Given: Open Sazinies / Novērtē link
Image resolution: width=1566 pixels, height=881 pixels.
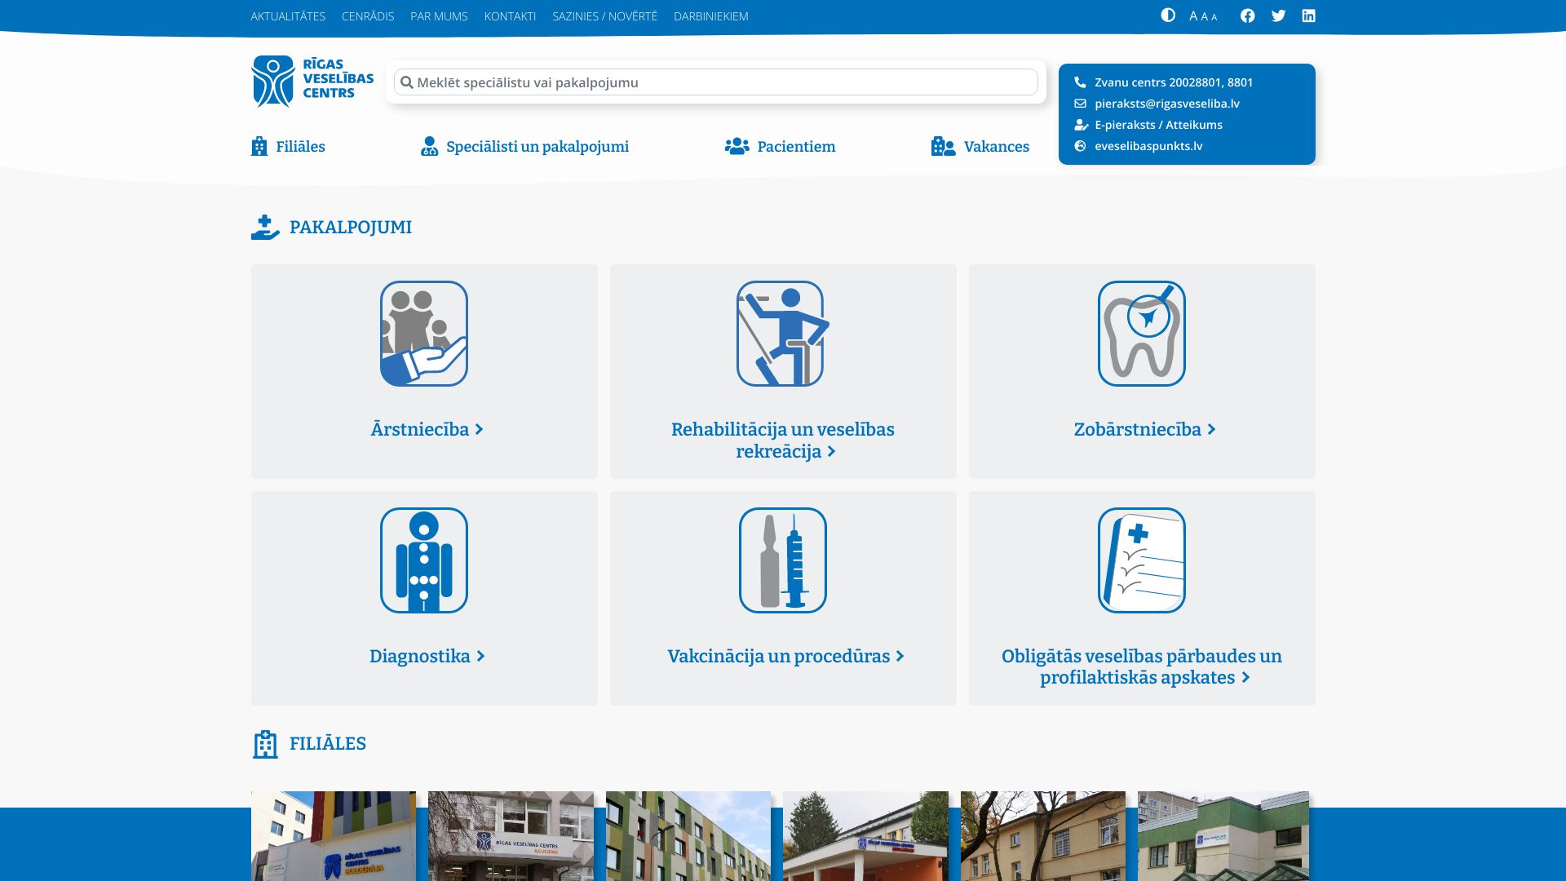Looking at the screenshot, I should 604,16.
